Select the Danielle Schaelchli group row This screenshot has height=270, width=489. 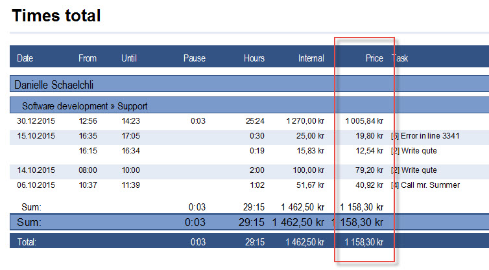[x=55, y=85]
